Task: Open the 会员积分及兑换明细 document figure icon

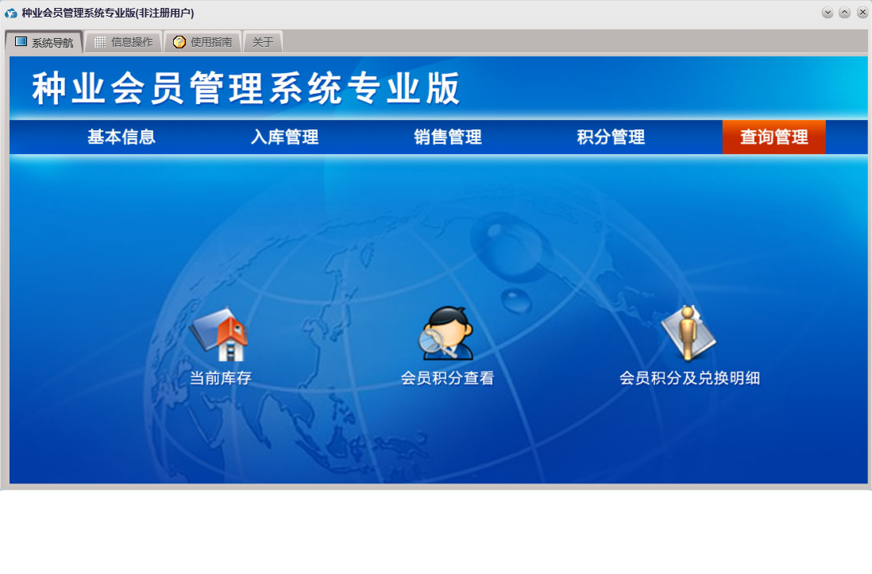Action: (x=689, y=333)
